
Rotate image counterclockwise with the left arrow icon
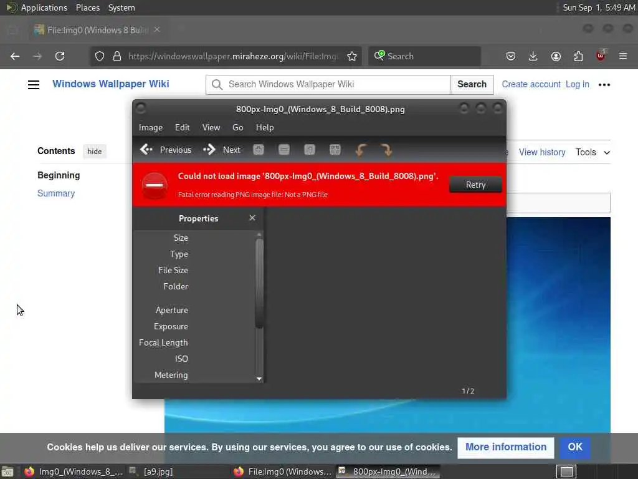coord(361,150)
